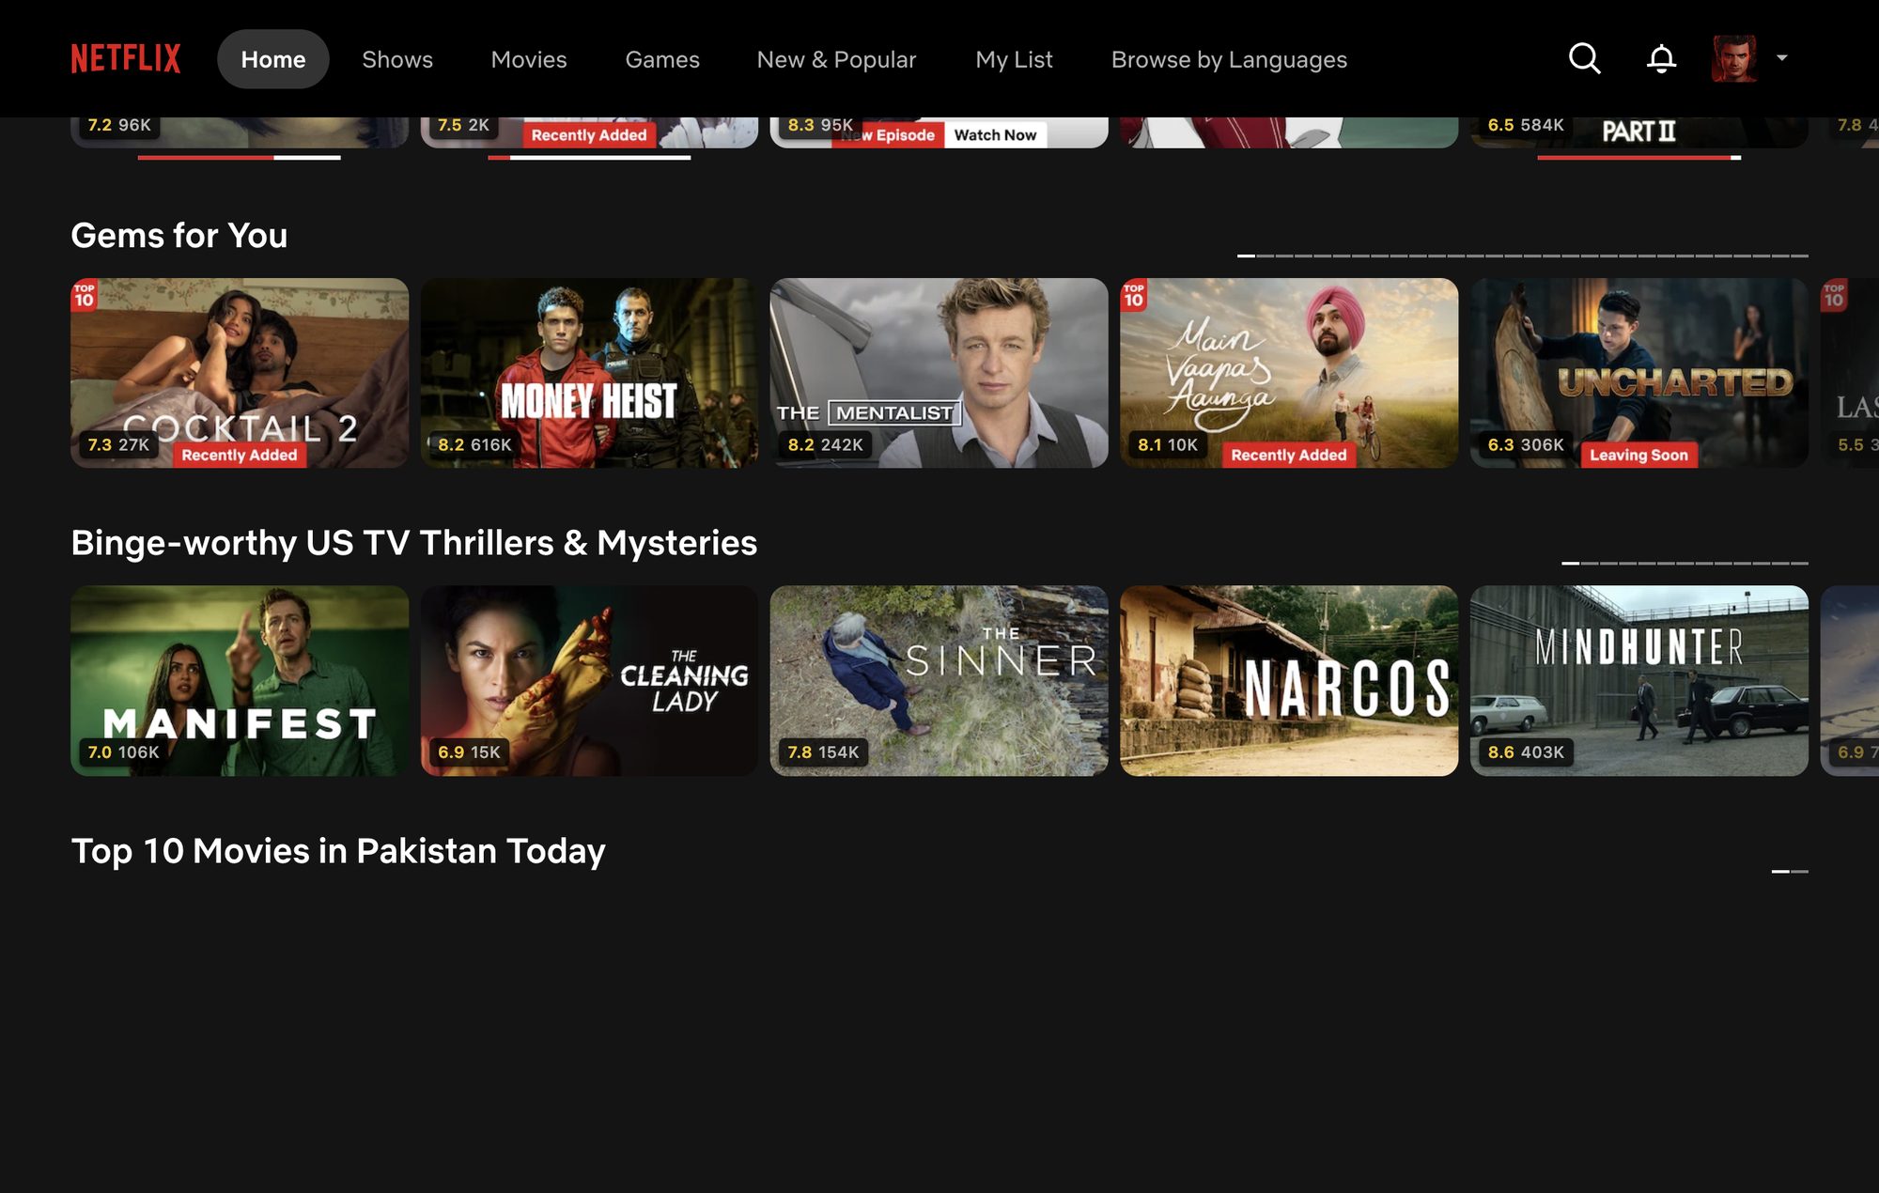Image resolution: width=1879 pixels, height=1193 pixels.
Task: Open the search magnifier icon
Action: 1584,58
